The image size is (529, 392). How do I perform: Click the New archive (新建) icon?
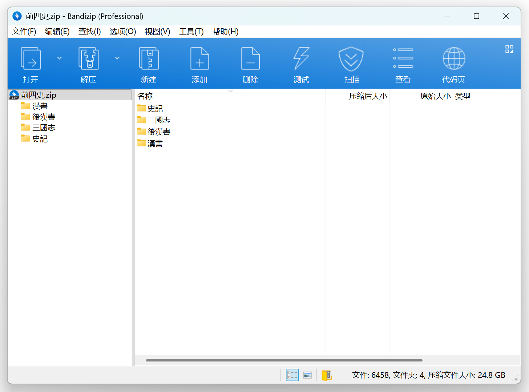tap(149, 58)
